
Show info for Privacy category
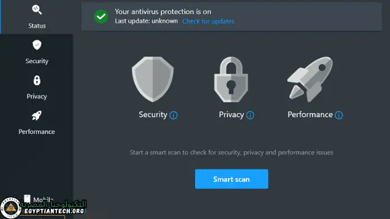tap(250, 115)
